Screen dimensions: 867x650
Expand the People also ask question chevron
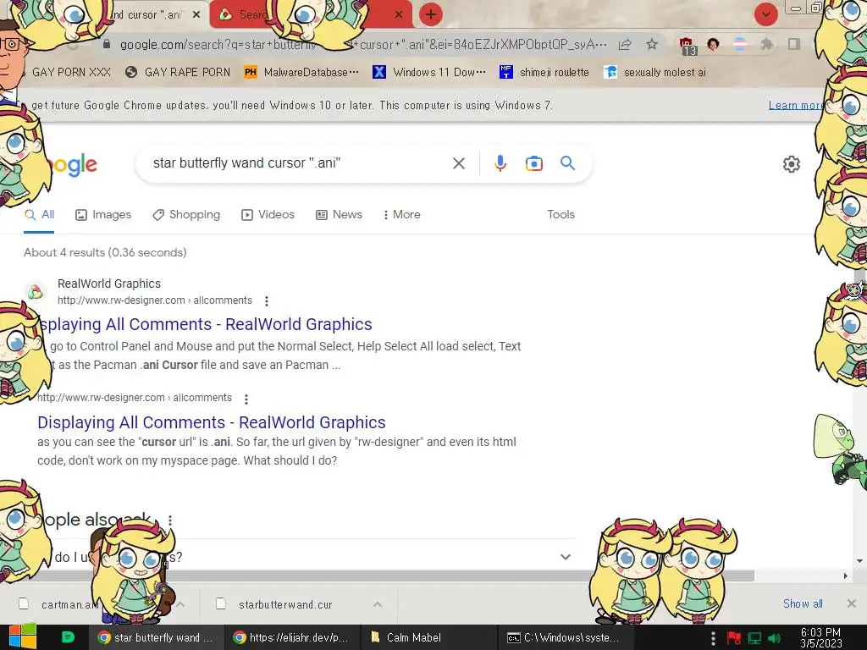(565, 557)
